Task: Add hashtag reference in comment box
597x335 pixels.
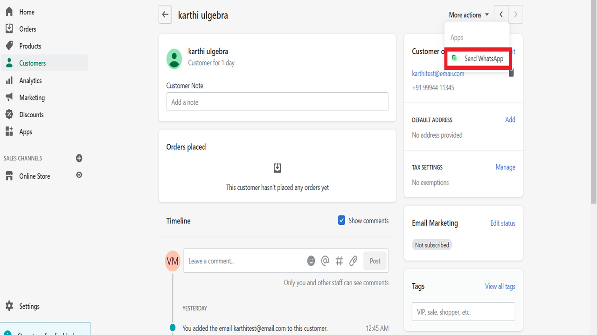Action: coord(339,261)
